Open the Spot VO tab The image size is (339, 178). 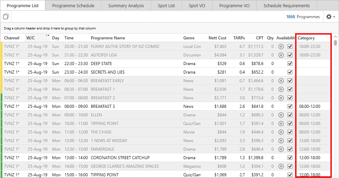[x=197, y=5]
